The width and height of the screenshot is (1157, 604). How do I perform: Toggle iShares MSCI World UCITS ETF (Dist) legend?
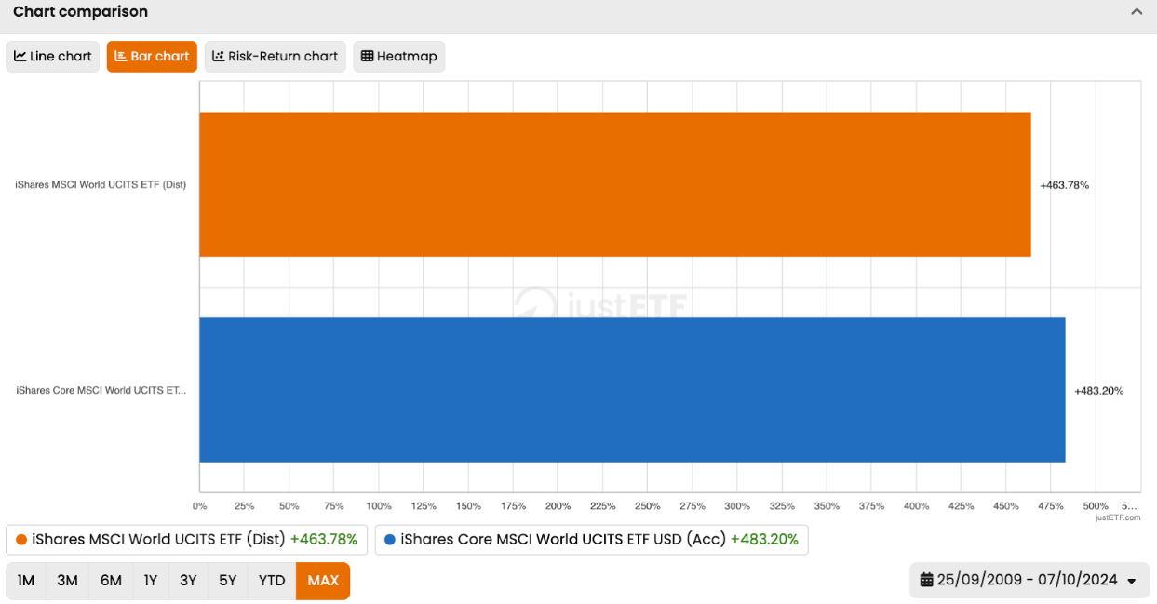(x=187, y=540)
